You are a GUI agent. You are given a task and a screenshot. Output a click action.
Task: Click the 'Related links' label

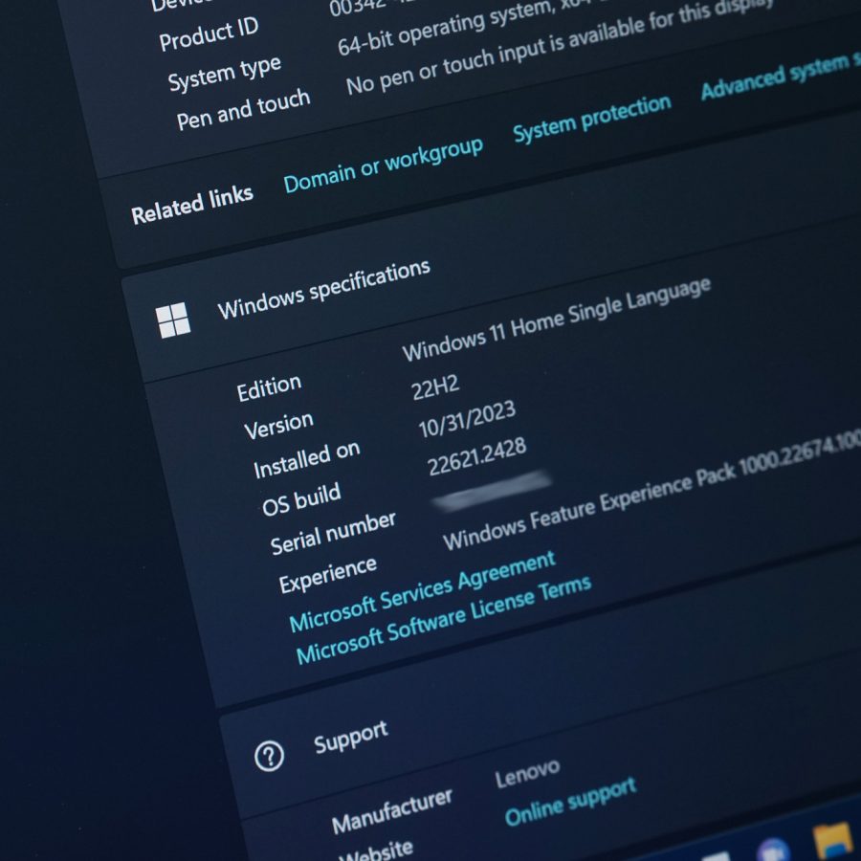click(191, 205)
